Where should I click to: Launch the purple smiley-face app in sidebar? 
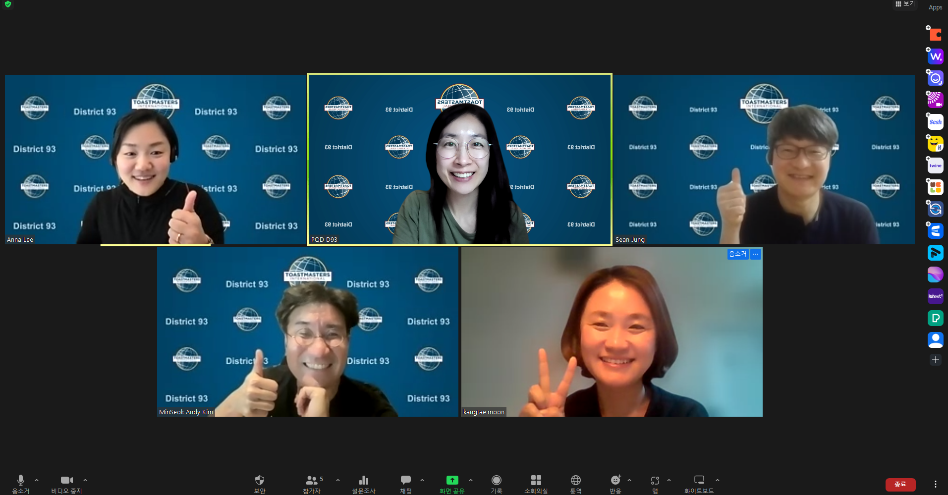coord(935,78)
